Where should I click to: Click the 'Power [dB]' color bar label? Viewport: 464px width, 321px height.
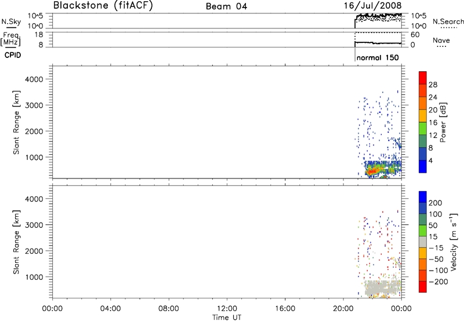[443, 122]
